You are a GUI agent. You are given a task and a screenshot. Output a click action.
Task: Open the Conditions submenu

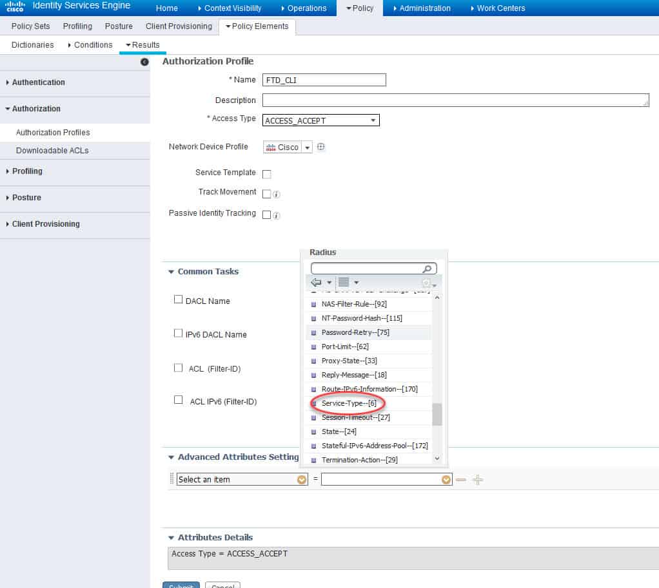point(90,45)
